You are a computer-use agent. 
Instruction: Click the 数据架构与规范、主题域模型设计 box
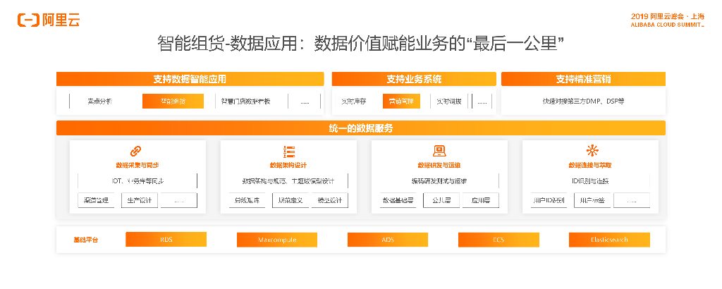click(288, 181)
